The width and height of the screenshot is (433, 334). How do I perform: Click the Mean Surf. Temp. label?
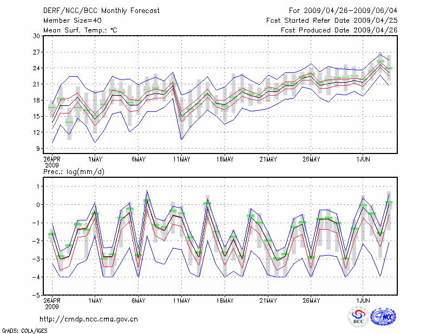click(80, 30)
